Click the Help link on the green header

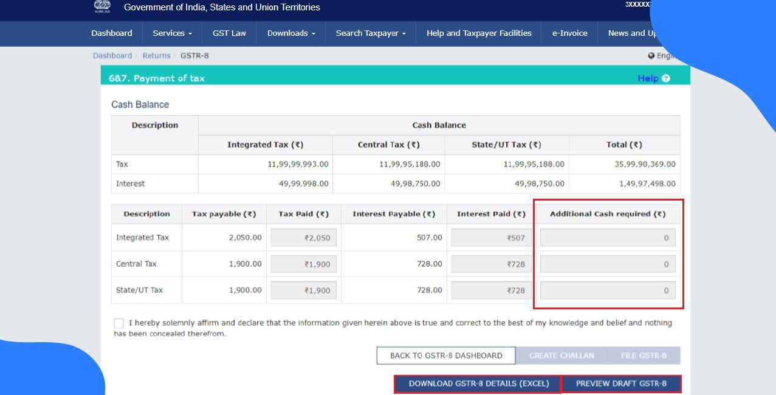(649, 78)
